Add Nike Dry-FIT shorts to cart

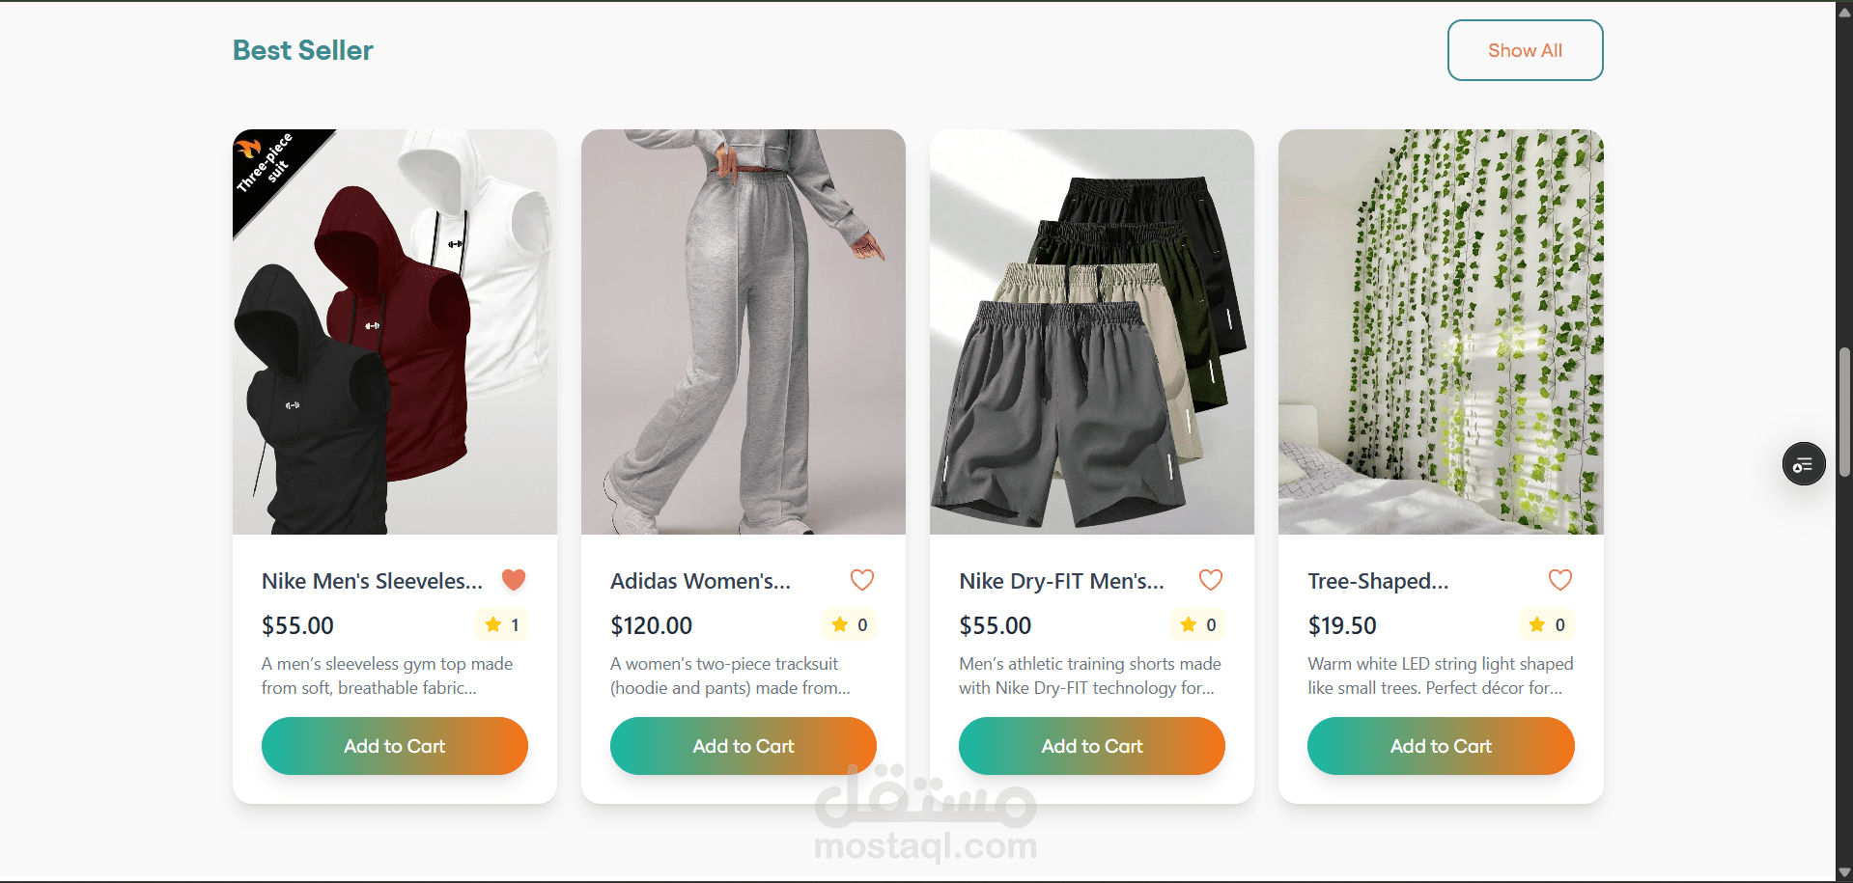pyautogui.click(x=1092, y=746)
